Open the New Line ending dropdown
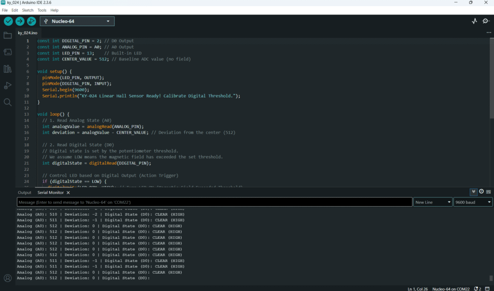Viewport: 494px width, 291px height. click(x=433, y=202)
